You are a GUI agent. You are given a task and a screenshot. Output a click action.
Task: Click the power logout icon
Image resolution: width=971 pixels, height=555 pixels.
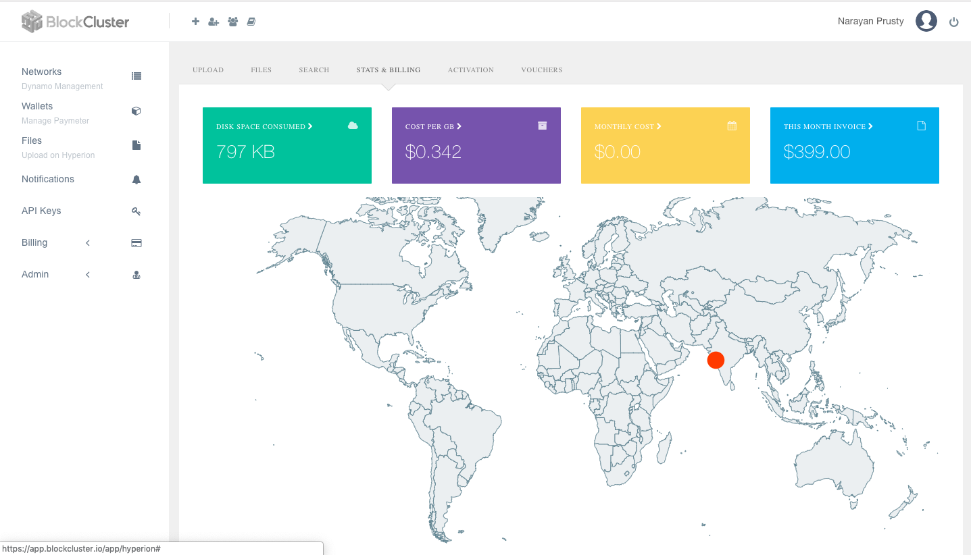coord(954,22)
